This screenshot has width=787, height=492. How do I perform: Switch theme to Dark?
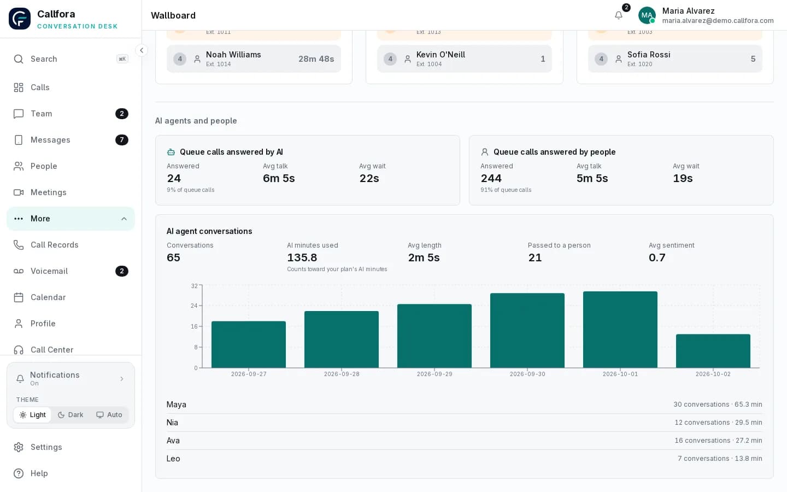71,415
